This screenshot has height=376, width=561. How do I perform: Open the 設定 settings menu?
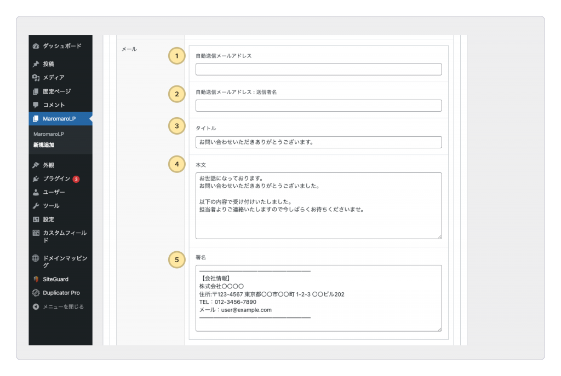[48, 219]
